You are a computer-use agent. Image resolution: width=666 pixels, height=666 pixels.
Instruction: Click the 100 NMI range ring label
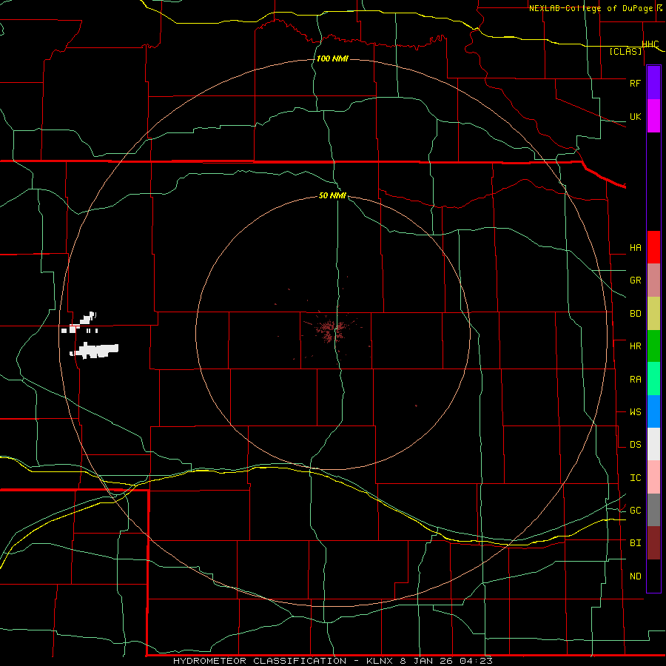click(332, 58)
